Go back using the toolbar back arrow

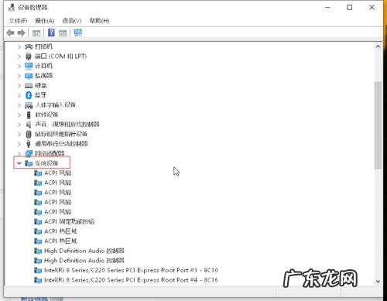pos(10,32)
